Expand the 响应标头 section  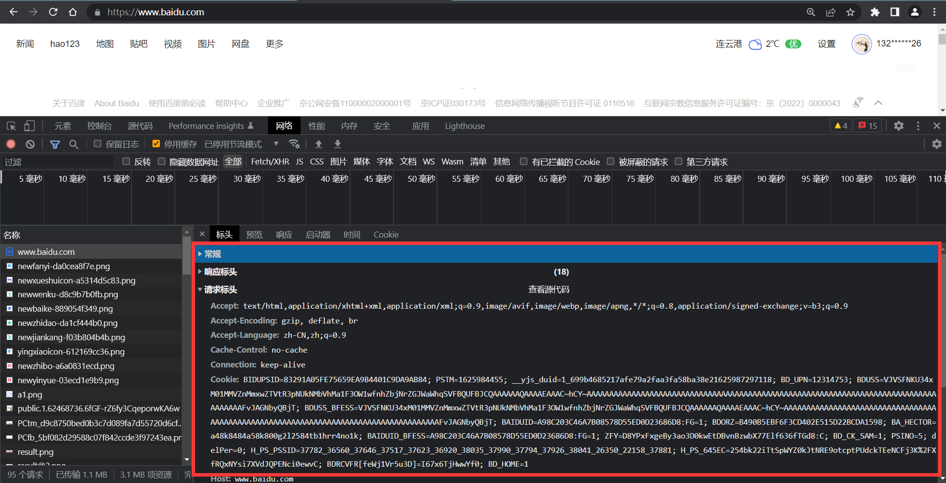click(x=220, y=272)
